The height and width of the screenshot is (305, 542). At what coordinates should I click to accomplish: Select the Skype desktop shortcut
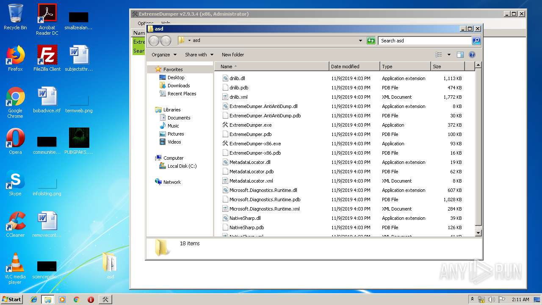pyautogui.click(x=15, y=183)
